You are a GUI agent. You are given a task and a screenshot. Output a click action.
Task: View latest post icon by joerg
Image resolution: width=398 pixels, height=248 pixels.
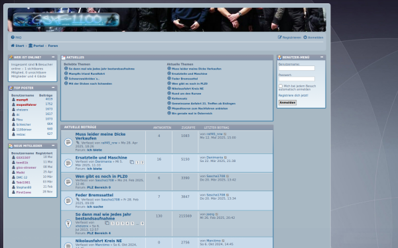click(x=217, y=214)
